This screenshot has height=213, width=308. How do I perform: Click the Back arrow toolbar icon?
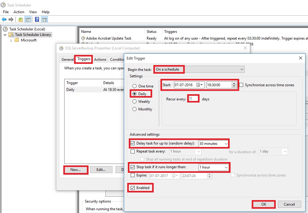pyautogui.click(x=4, y=20)
